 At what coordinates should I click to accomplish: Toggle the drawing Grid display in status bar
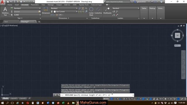coord(112,99)
